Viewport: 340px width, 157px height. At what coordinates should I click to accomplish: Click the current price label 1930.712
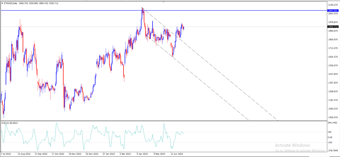pyautogui.click(x=333, y=27)
